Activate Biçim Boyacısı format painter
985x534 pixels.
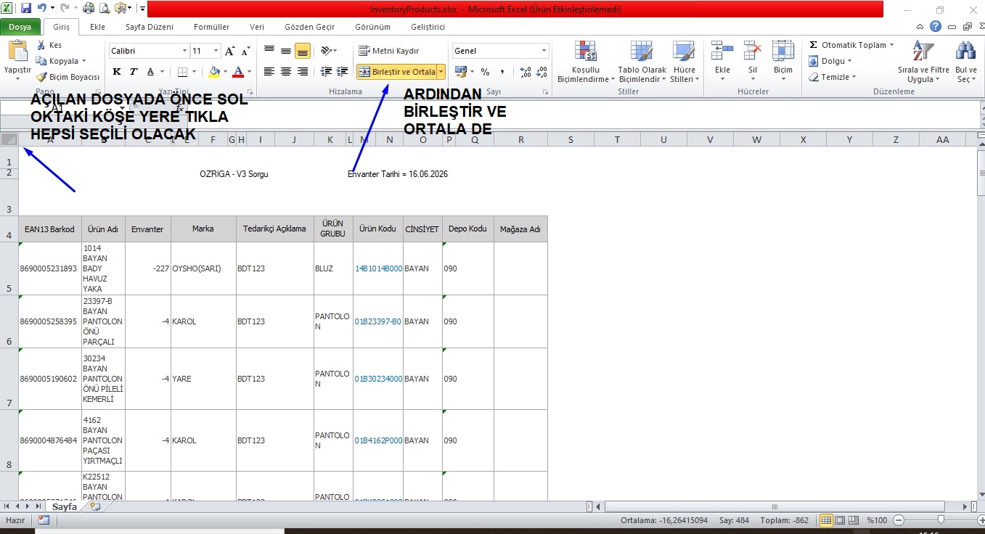68,77
